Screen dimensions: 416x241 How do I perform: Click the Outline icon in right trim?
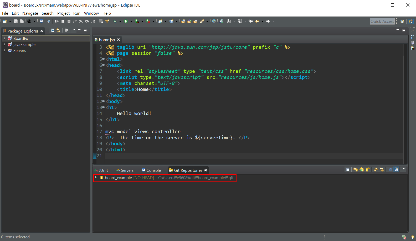413,37
